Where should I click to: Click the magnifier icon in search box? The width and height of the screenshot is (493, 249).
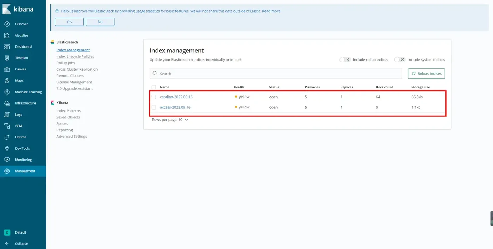tap(155, 74)
